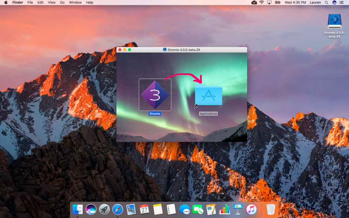The width and height of the screenshot is (349, 218).
Task: Open the Go menu in Finder
Action: tap(62, 2)
